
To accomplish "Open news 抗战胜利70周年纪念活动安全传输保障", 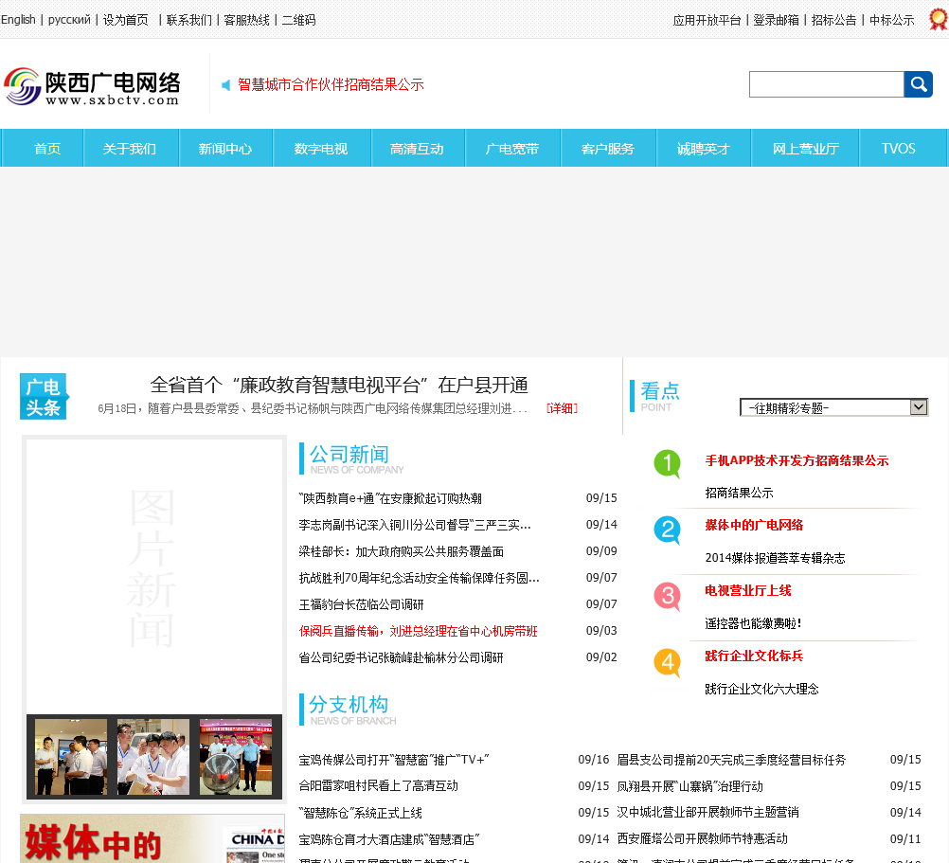I will [419, 578].
